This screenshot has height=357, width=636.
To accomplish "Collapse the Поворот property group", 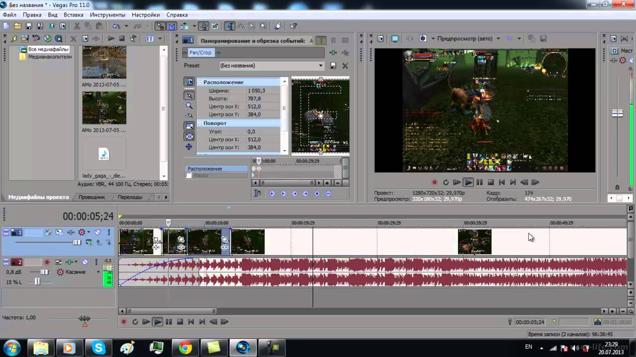I will (200, 123).
